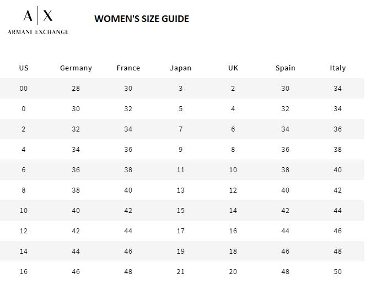Viewport: 366px width, 290px height.
Task: Select Japan size 21 cell
Action: [x=181, y=272]
